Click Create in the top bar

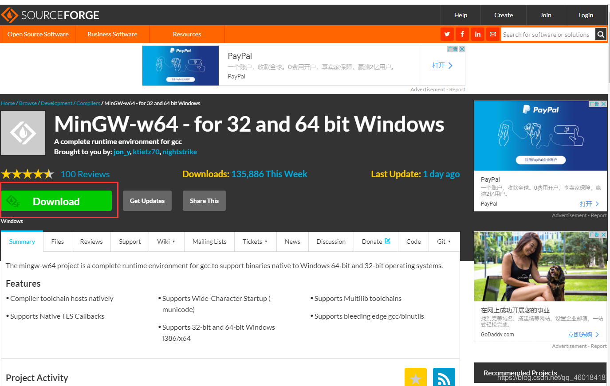click(504, 15)
